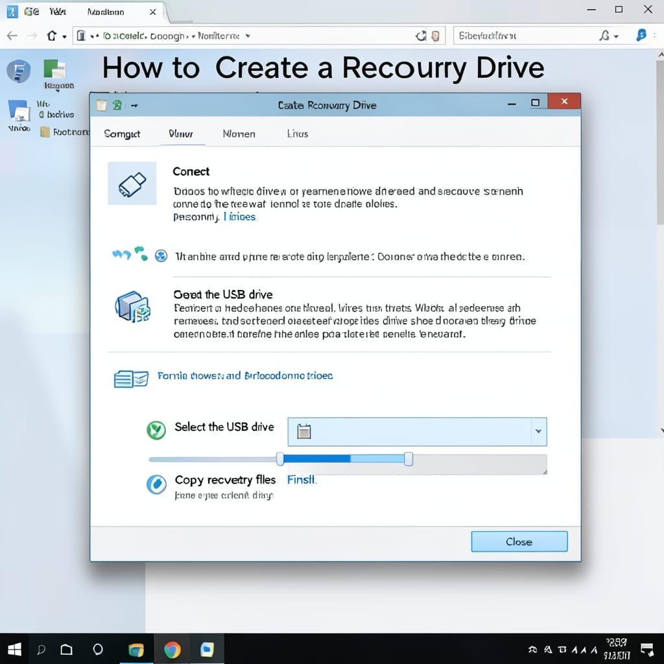Click the blue circle icon by Copy recvetry files
This screenshot has width=664, height=664.
tap(156, 484)
